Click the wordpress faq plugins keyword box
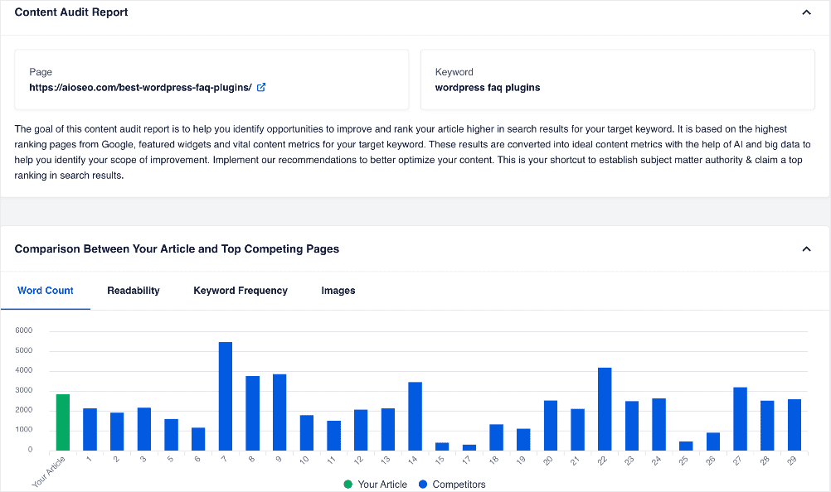Viewport: 831px width, 492px height. tap(617, 80)
